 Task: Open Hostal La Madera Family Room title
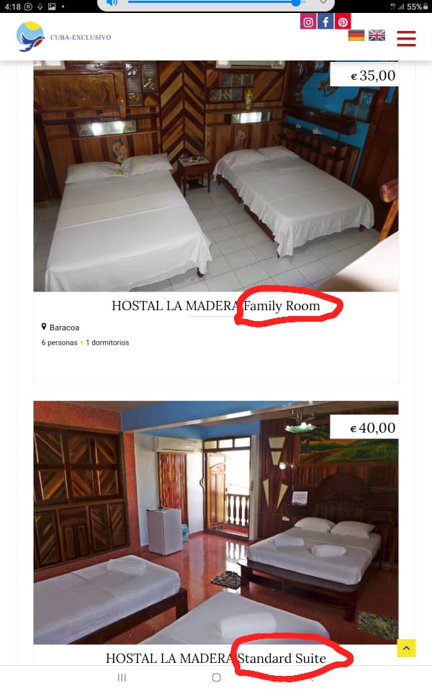click(x=216, y=305)
